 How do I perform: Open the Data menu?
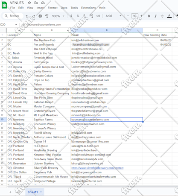[x=64, y=8]
